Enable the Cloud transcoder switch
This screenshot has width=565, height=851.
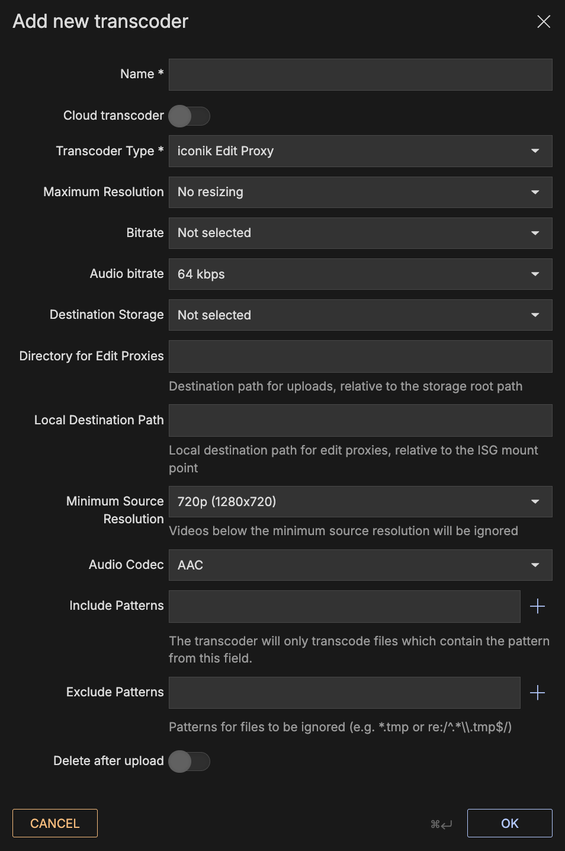(189, 116)
